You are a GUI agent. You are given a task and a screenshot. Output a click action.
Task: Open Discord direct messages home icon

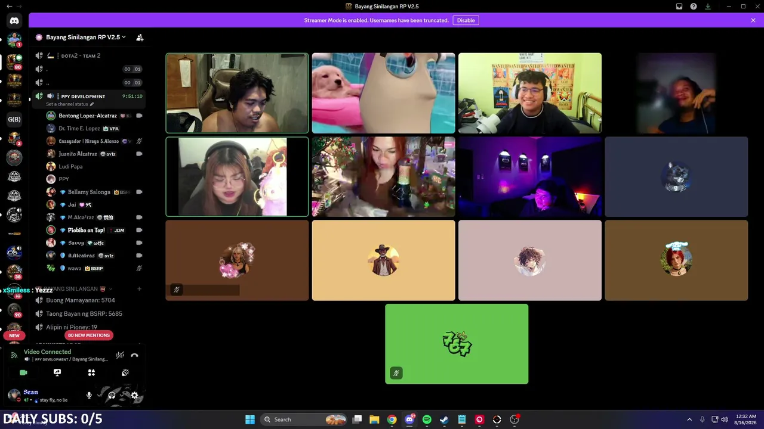[x=14, y=20]
